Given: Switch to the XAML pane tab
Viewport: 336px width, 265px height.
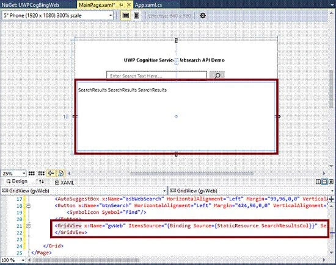Looking at the screenshot, I should [x=64, y=183].
